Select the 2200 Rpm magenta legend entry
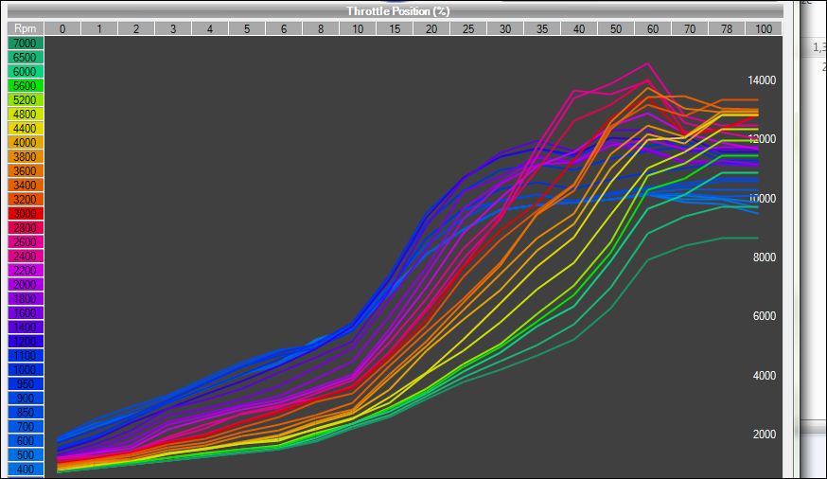The image size is (827, 479). 26,271
